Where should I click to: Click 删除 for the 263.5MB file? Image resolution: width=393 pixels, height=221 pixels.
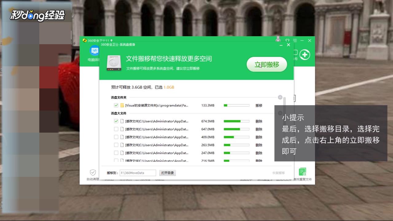[259, 145]
